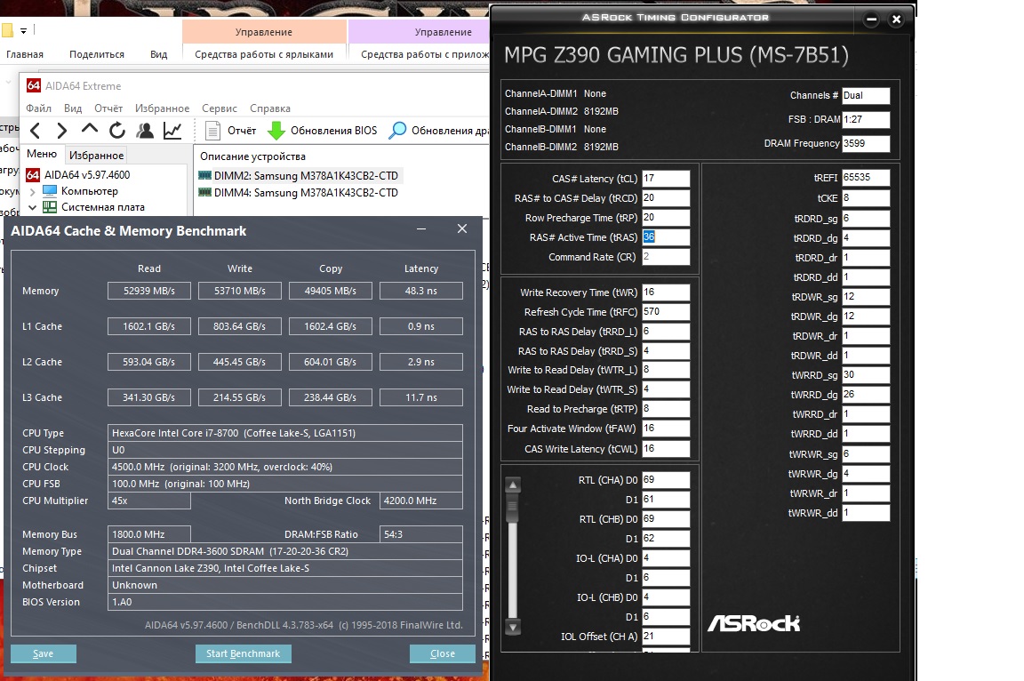This screenshot has width=1024, height=681.
Task: Open the Explorer quick access dropdown arrow
Action: (23, 31)
